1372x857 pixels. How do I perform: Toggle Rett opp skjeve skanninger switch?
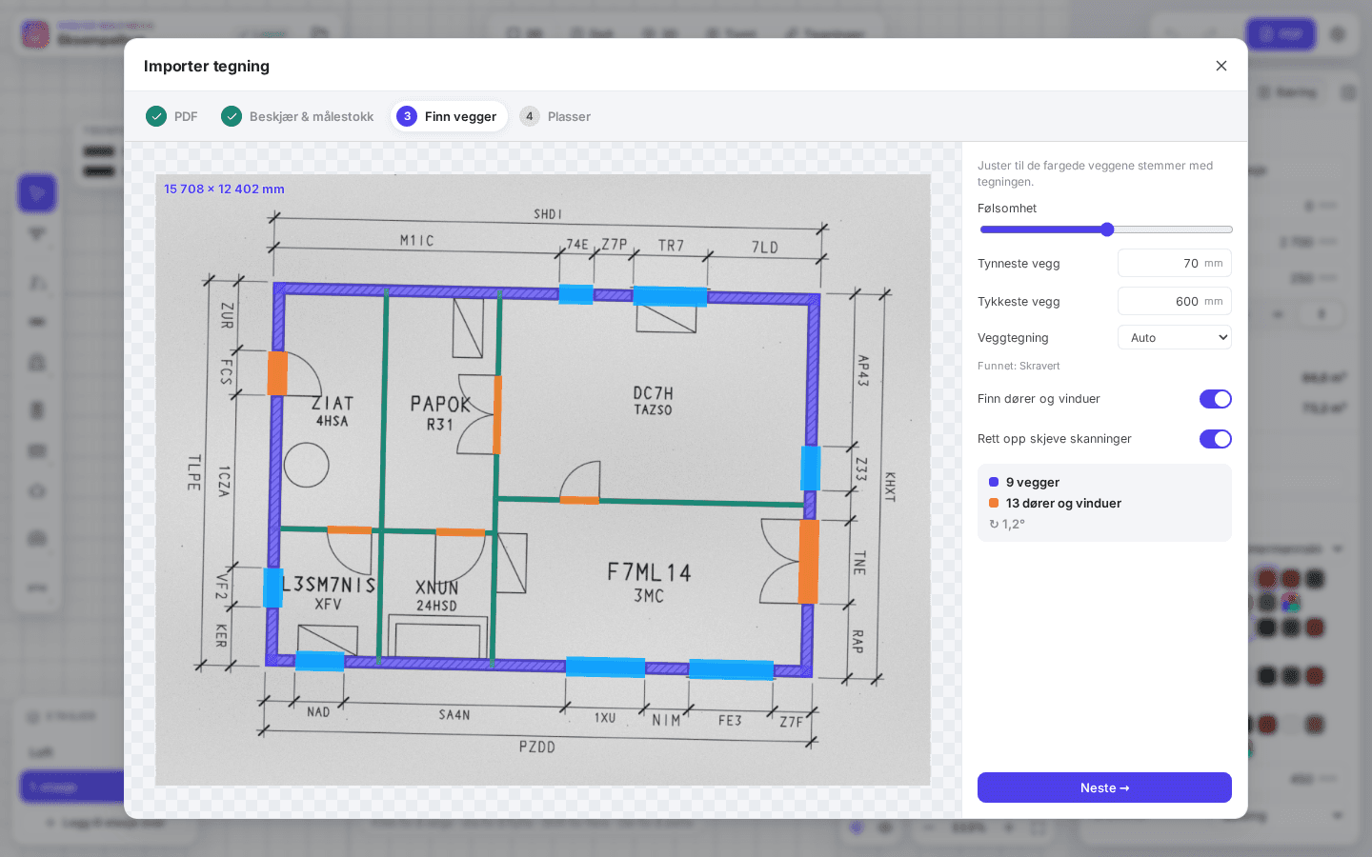[x=1215, y=439]
